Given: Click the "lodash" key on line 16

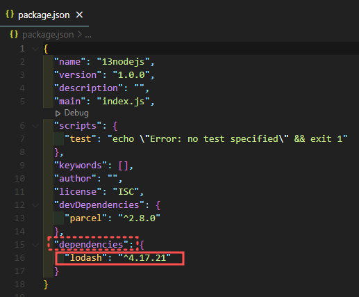Looking at the screenshot, I should (86, 258).
